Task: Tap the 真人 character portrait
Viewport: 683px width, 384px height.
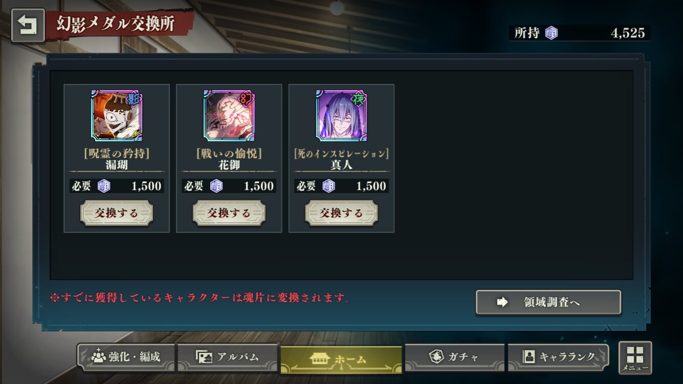Action: [341, 115]
